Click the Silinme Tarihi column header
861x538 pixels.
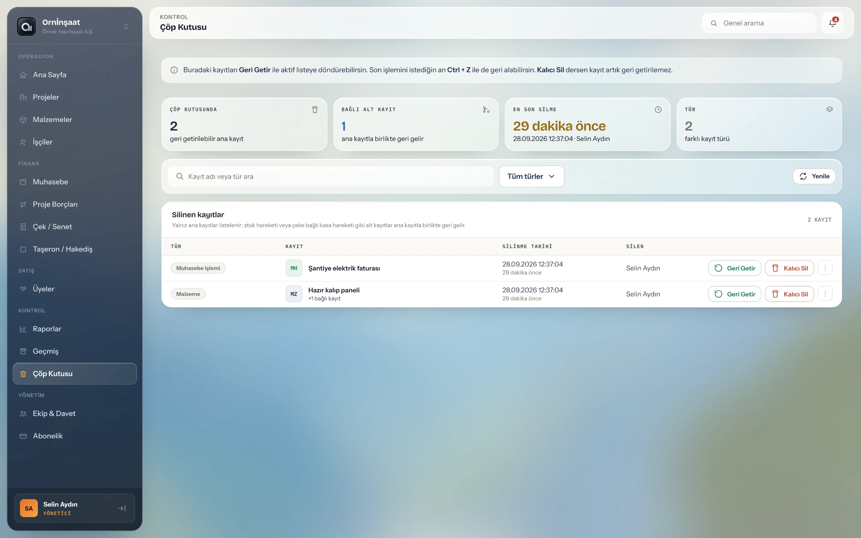point(527,246)
